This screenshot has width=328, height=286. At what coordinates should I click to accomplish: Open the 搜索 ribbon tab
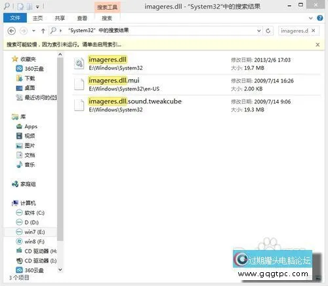tap(107, 18)
